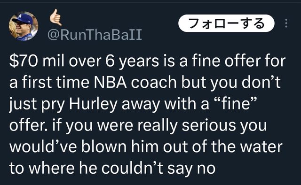Open the three-dot more options menu
Image resolution: width=301 pixels, height=185 pixels.
point(286,23)
